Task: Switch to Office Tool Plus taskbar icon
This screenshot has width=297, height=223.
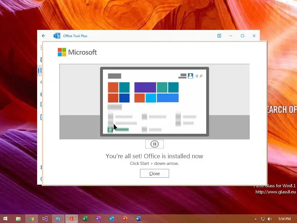Action: pos(58,219)
